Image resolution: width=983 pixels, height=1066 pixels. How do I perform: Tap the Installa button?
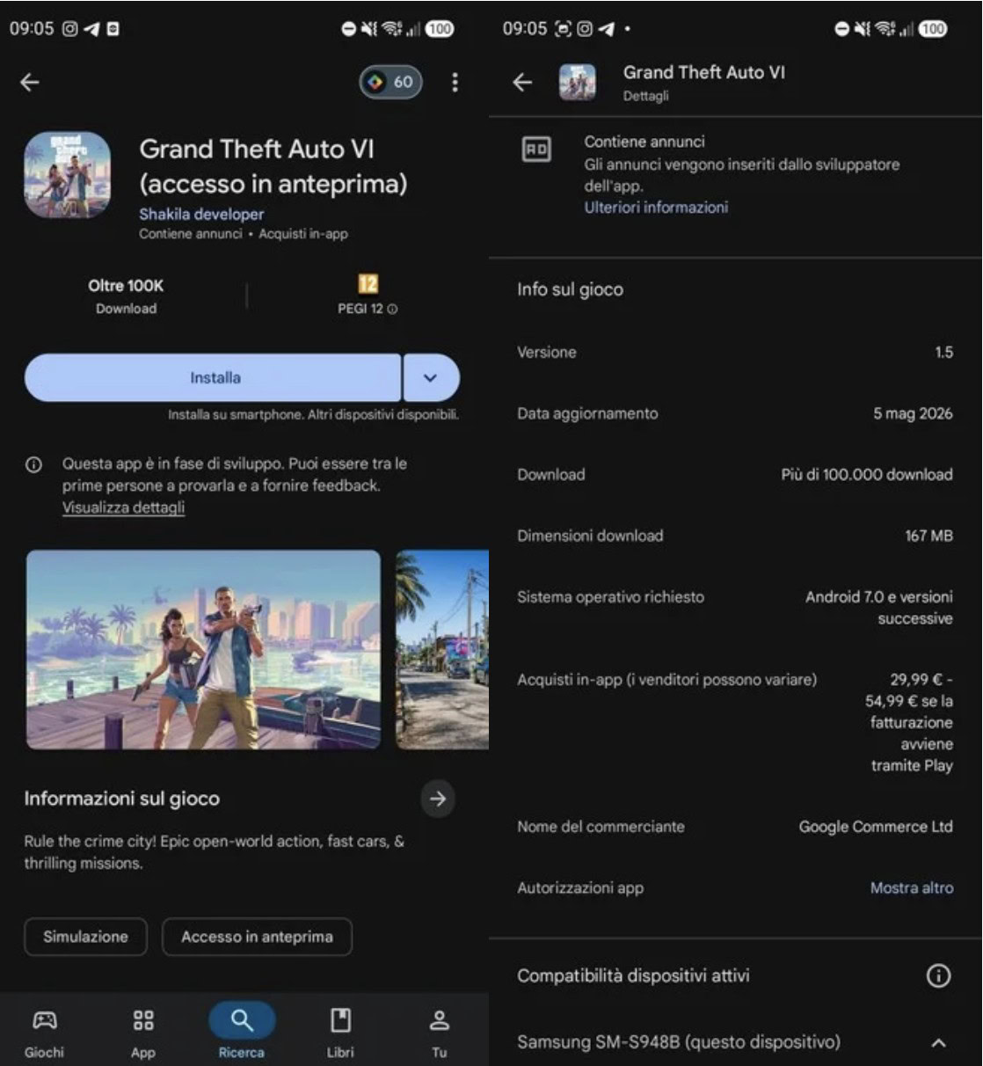pos(213,377)
